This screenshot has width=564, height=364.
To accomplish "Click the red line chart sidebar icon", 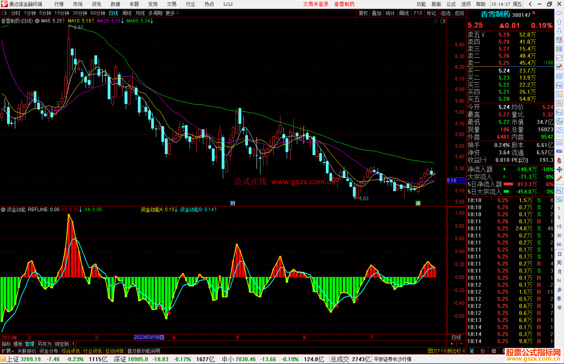I will 559,58.
